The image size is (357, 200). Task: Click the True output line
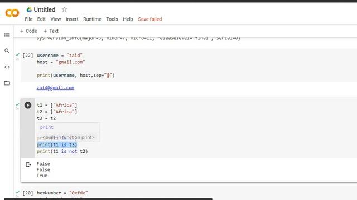42,176
